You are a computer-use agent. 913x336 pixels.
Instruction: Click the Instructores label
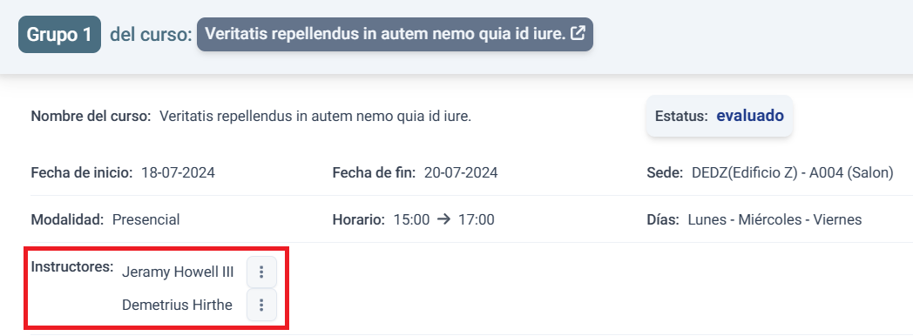pos(72,267)
